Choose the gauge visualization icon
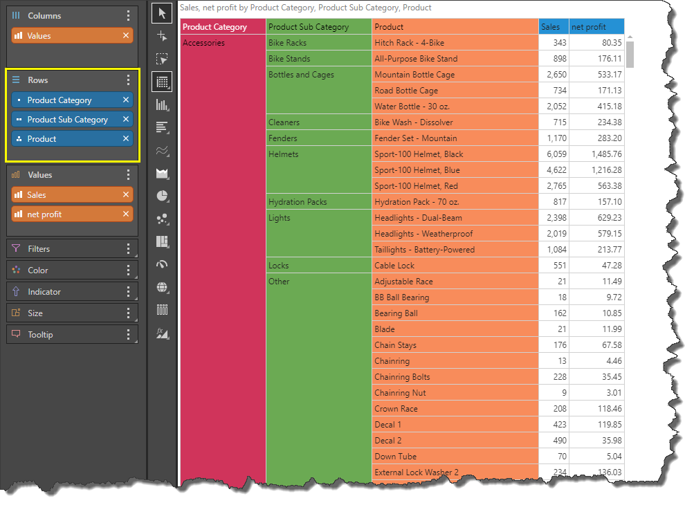Viewport: 694px width, 505px height. (162, 264)
